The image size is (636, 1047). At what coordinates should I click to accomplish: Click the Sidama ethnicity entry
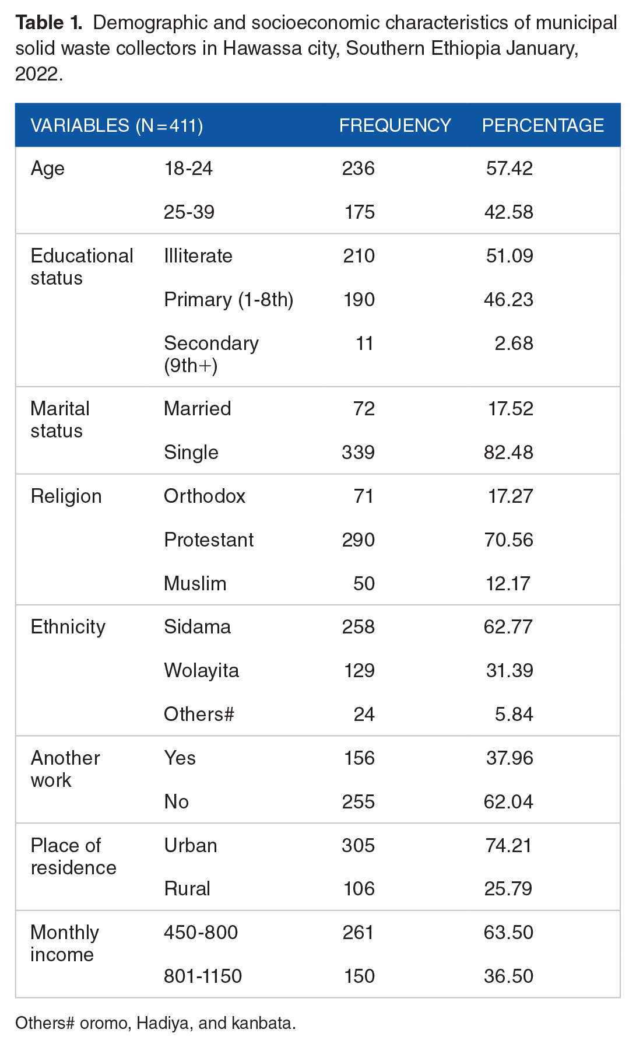pyautogui.click(x=197, y=627)
